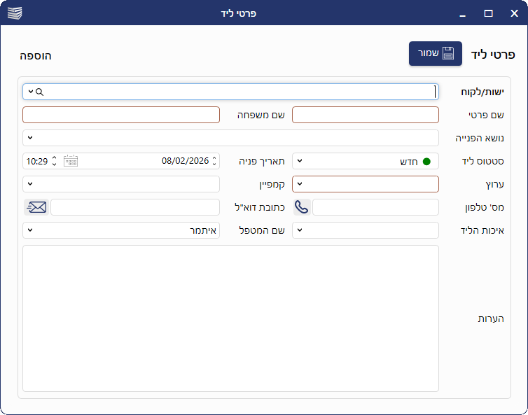Open the calendar picker icon
This screenshot has width=528, height=415.
click(x=71, y=161)
